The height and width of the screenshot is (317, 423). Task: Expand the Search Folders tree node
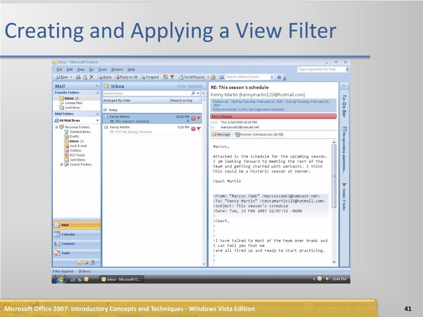tap(61, 164)
